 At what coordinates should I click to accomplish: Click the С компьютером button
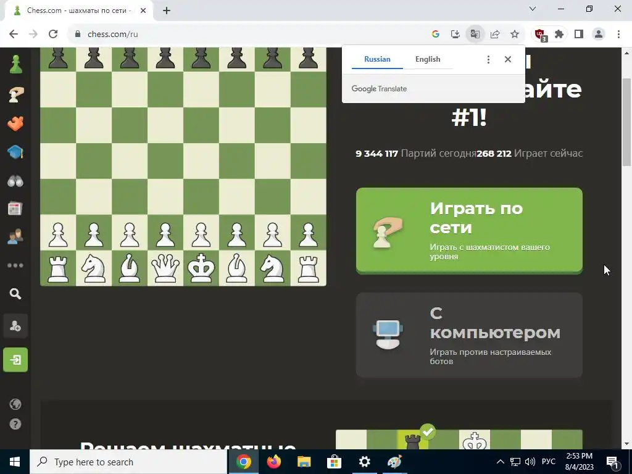point(469,335)
